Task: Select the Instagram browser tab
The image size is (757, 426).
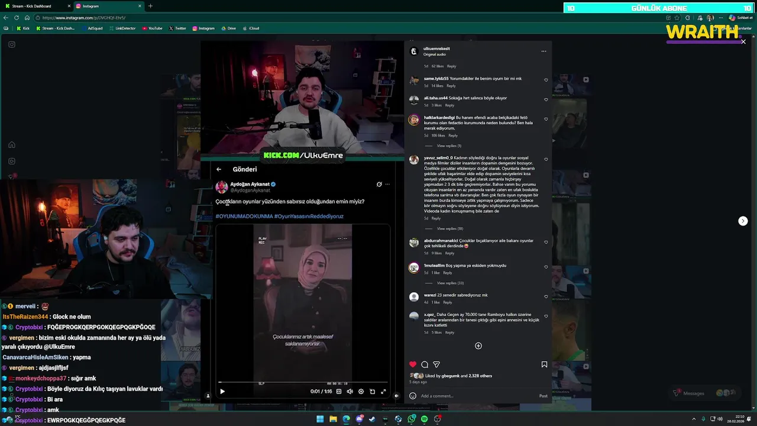Action: pyautogui.click(x=109, y=6)
